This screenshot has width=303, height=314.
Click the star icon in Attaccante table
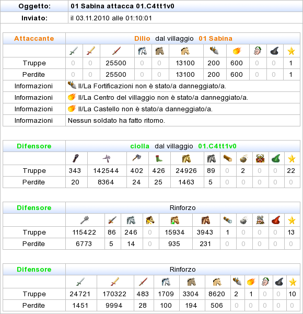(291, 51)
